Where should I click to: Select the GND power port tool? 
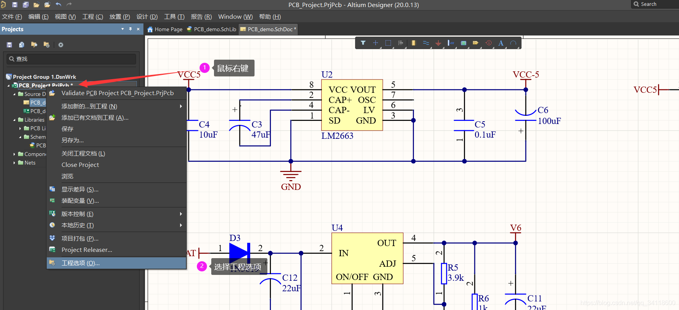tap(438, 43)
